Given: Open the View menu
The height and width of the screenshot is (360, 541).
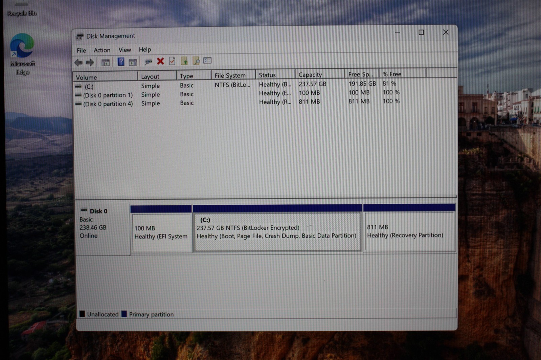Looking at the screenshot, I should pyautogui.click(x=125, y=50).
